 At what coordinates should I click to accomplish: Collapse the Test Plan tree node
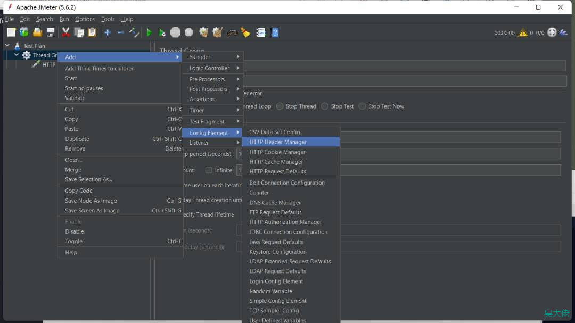[7, 45]
